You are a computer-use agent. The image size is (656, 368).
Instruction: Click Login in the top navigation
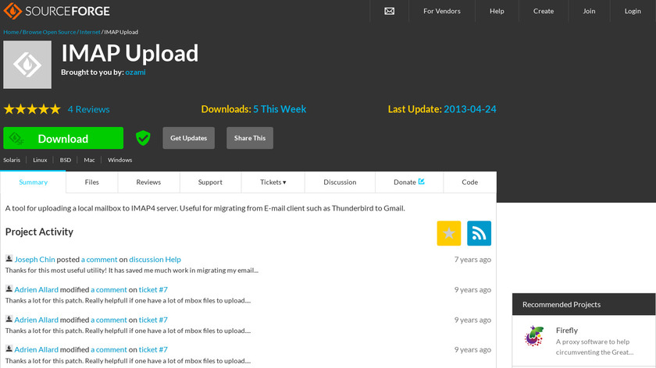coord(633,11)
